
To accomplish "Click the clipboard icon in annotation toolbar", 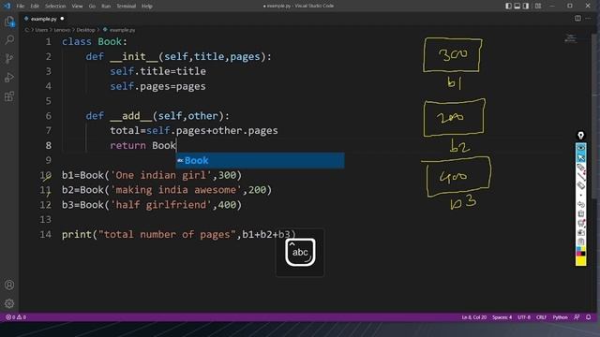I will (x=581, y=242).
